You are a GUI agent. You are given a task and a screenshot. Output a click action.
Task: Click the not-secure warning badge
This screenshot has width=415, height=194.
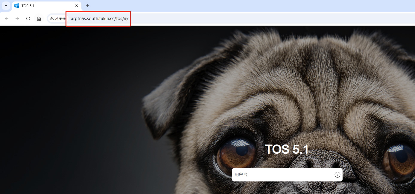coord(58,19)
